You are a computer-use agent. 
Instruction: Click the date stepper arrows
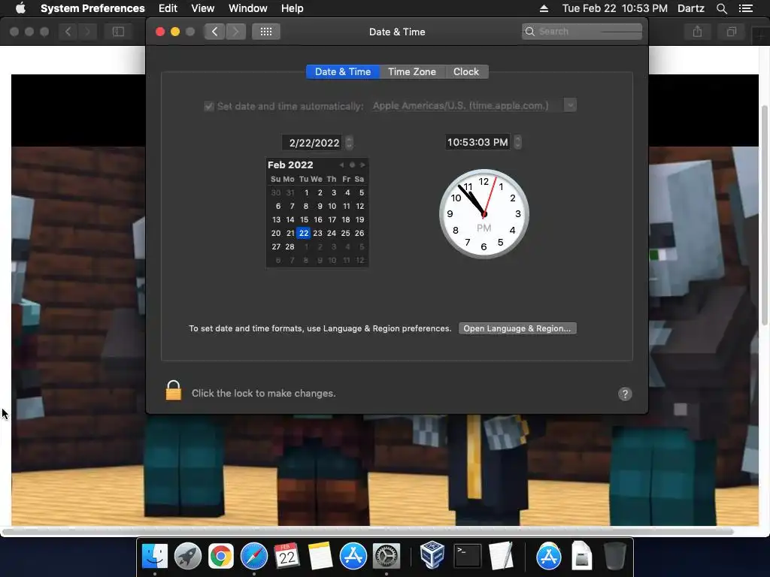tap(349, 143)
